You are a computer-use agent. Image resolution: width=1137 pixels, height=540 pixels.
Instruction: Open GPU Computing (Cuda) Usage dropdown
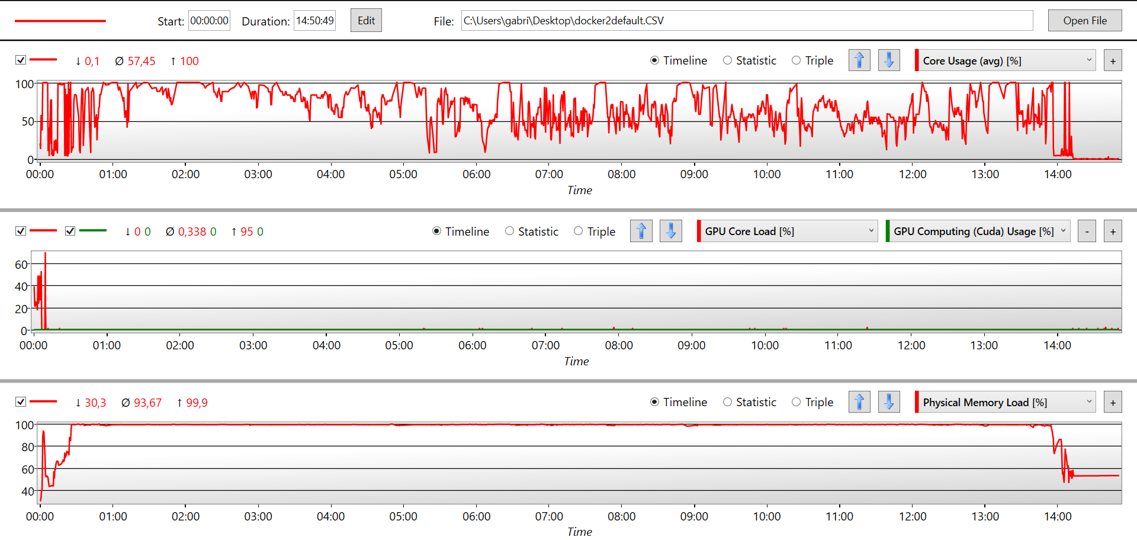click(x=978, y=231)
